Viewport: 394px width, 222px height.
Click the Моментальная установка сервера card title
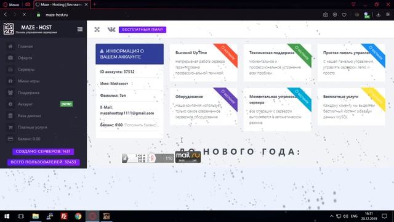click(273, 100)
